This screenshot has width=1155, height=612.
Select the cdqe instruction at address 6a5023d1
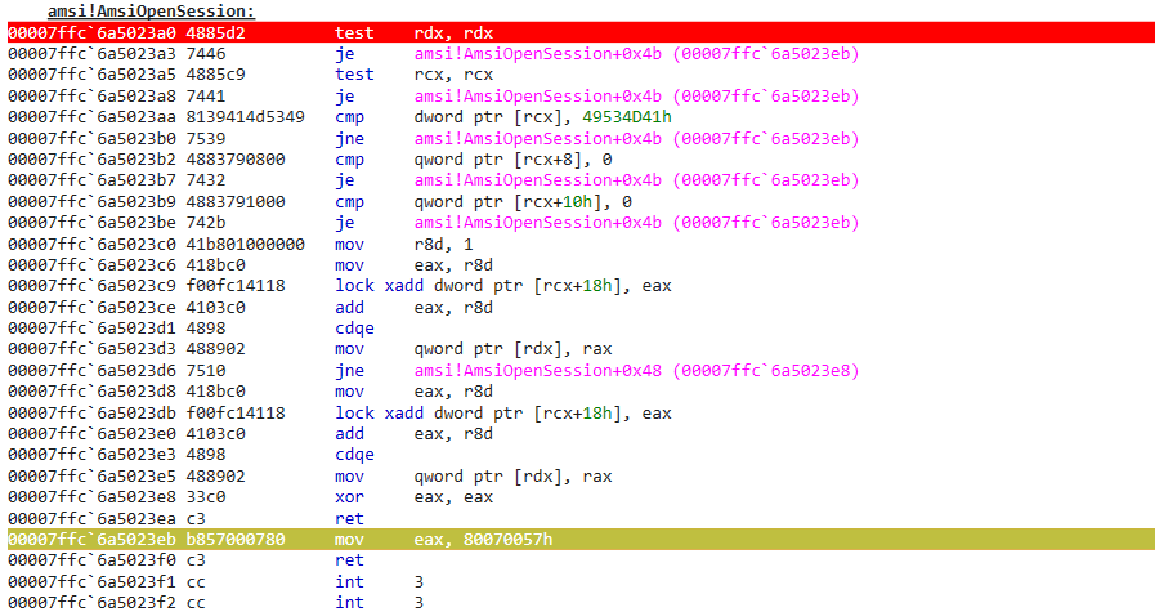click(191, 329)
